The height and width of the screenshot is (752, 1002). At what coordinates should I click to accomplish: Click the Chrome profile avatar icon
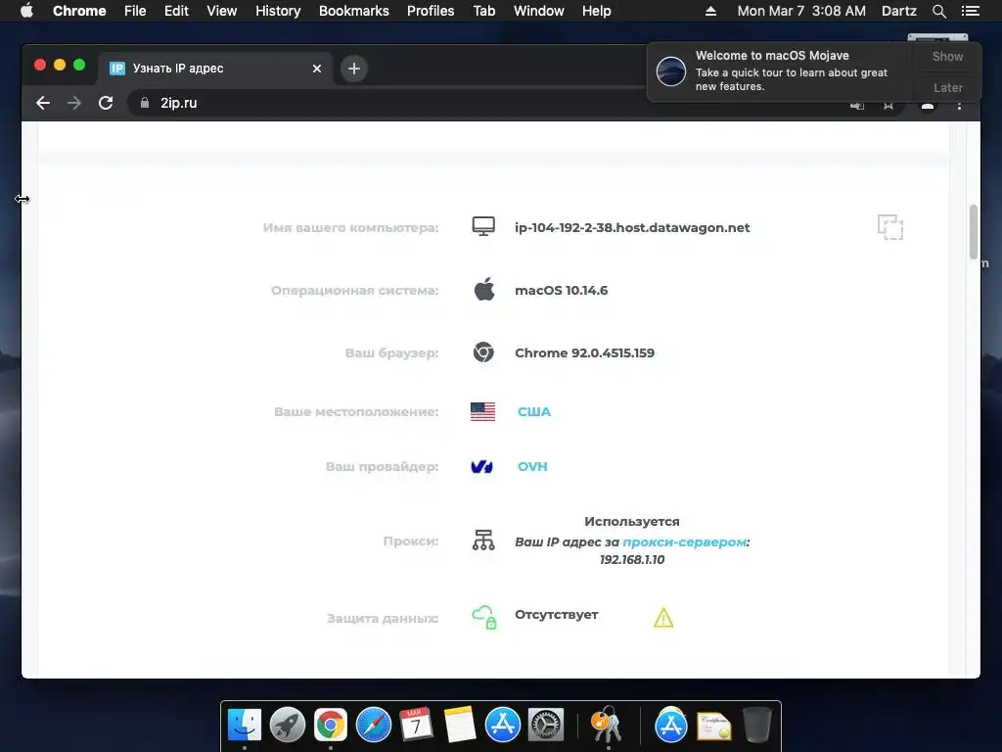coord(928,106)
